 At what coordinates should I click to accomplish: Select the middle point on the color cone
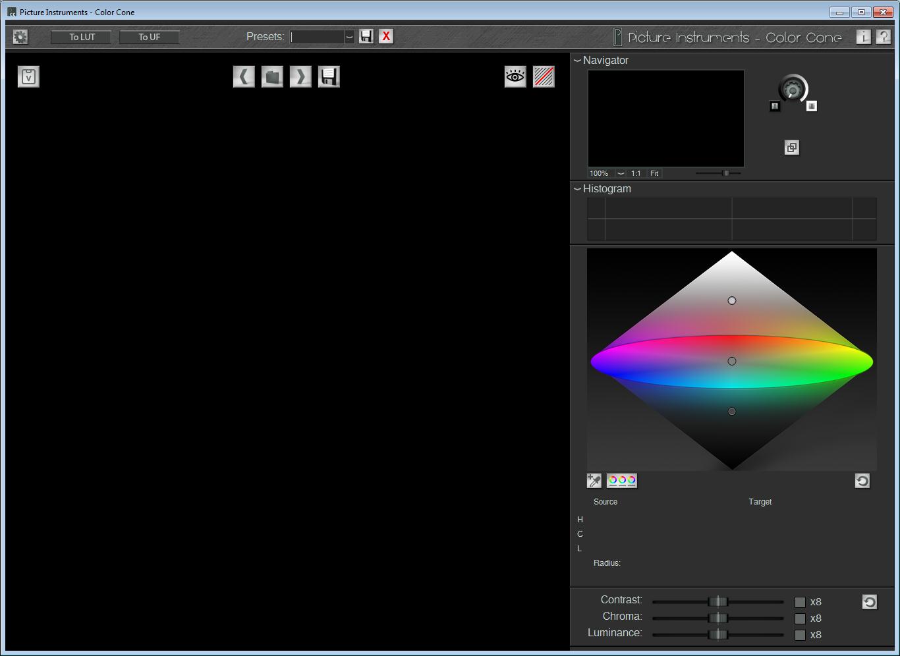[x=732, y=362]
